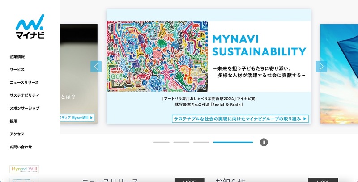
Task: Select アクセス in the sidebar menu
Action: tap(17, 134)
